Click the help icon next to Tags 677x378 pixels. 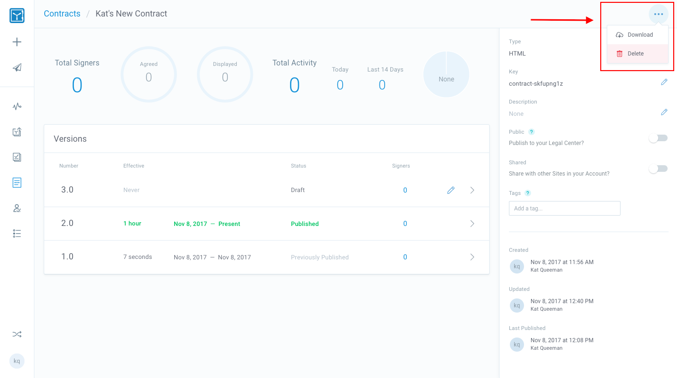[528, 193]
